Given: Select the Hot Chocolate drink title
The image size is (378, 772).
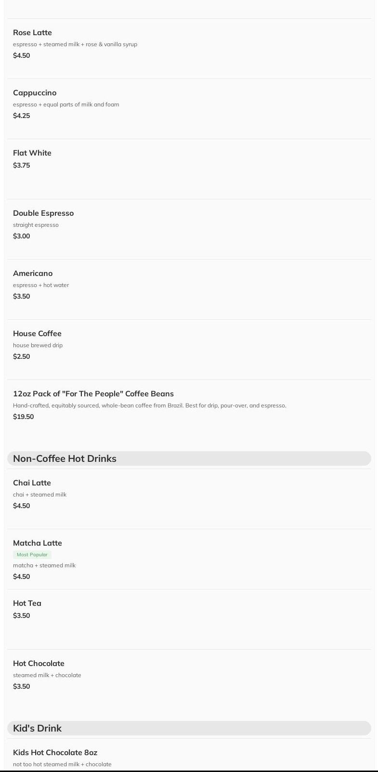Looking at the screenshot, I should tap(39, 664).
